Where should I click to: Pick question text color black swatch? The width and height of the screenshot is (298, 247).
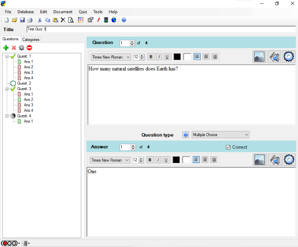pyautogui.click(x=177, y=57)
